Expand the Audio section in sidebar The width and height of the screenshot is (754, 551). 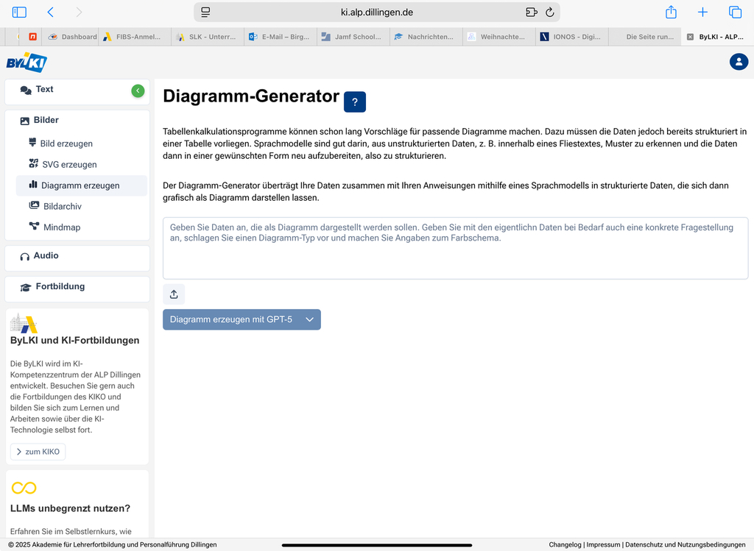pyautogui.click(x=46, y=256)
